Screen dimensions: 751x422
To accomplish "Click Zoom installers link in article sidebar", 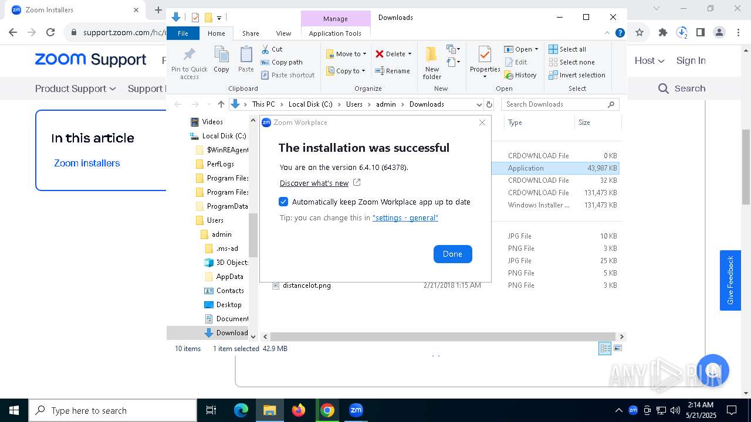I will (x=87, y=163).
